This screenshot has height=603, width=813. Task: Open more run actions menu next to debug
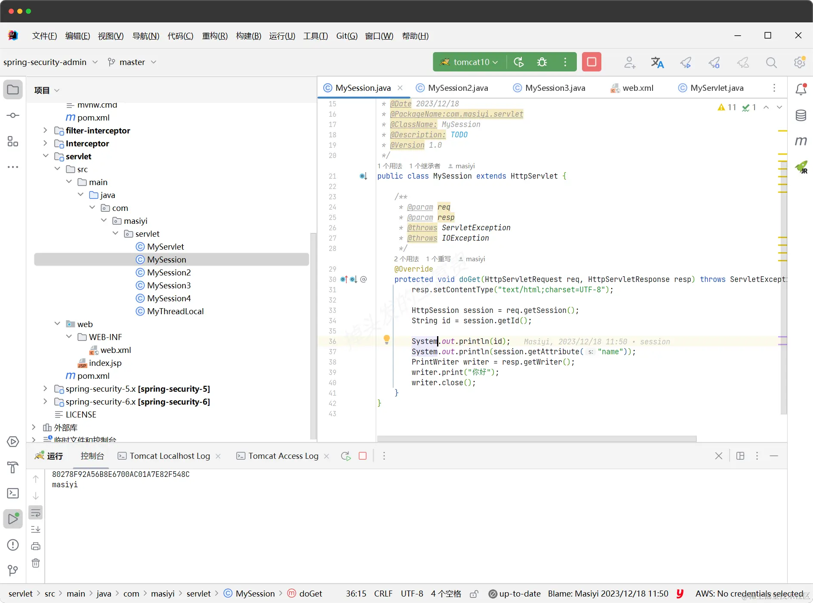pos(565,62)
